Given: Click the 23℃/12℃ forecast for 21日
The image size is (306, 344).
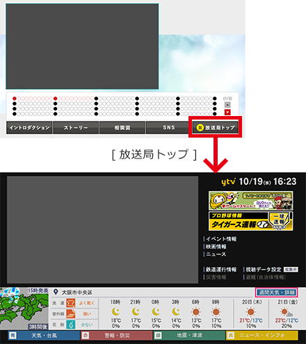Looking at the screenshot, I should [287, 320].
